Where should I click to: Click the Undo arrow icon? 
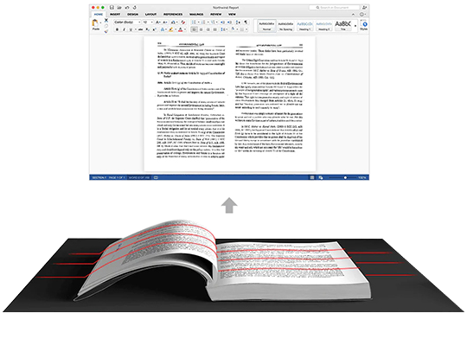pos(127,8)
